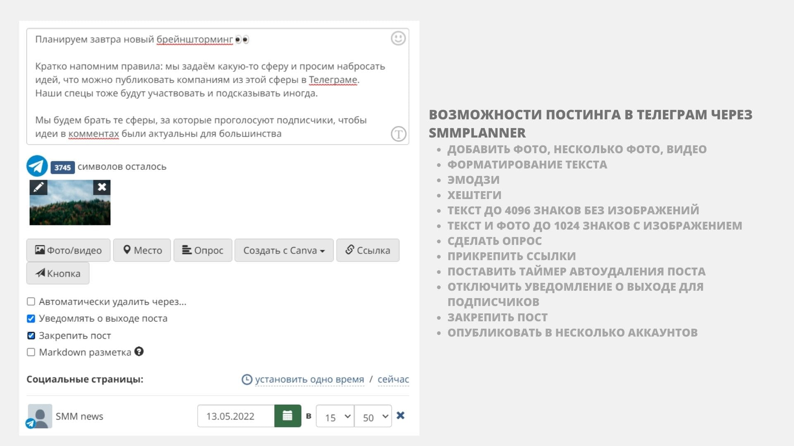Open the minutes dropdown showing 50
The height and width of the screenshot is (446, 794).
click(373, 416)
